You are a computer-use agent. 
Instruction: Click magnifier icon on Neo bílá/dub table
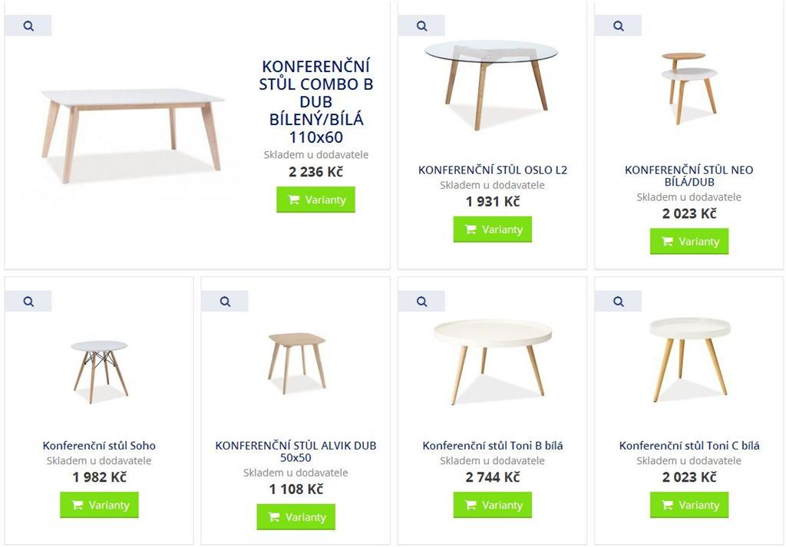(x=618, y=25)
